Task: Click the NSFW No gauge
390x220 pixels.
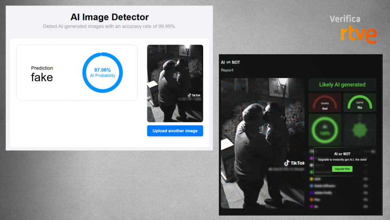Action: [x=360, y=103]
